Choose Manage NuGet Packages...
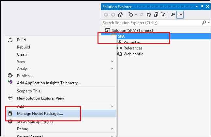Screen dimensions: 211x137 click(x=40, y=114)
